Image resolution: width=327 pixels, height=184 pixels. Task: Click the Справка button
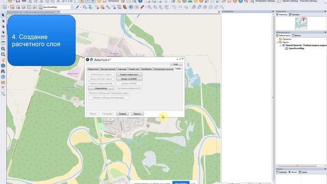[122, 113]
